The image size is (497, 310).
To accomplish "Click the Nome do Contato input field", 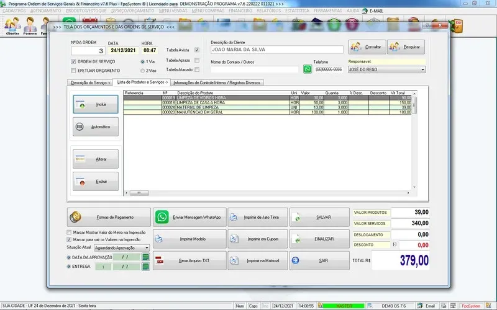I will click(254, 69).
